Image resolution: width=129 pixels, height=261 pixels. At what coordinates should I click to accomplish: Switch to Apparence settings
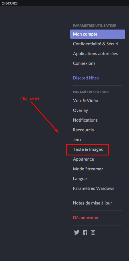pyautogui.click(x=98, y=159)
